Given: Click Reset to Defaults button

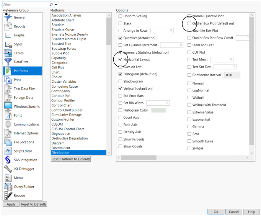Looking at the screenshot, I should click(x=34, y=204).
